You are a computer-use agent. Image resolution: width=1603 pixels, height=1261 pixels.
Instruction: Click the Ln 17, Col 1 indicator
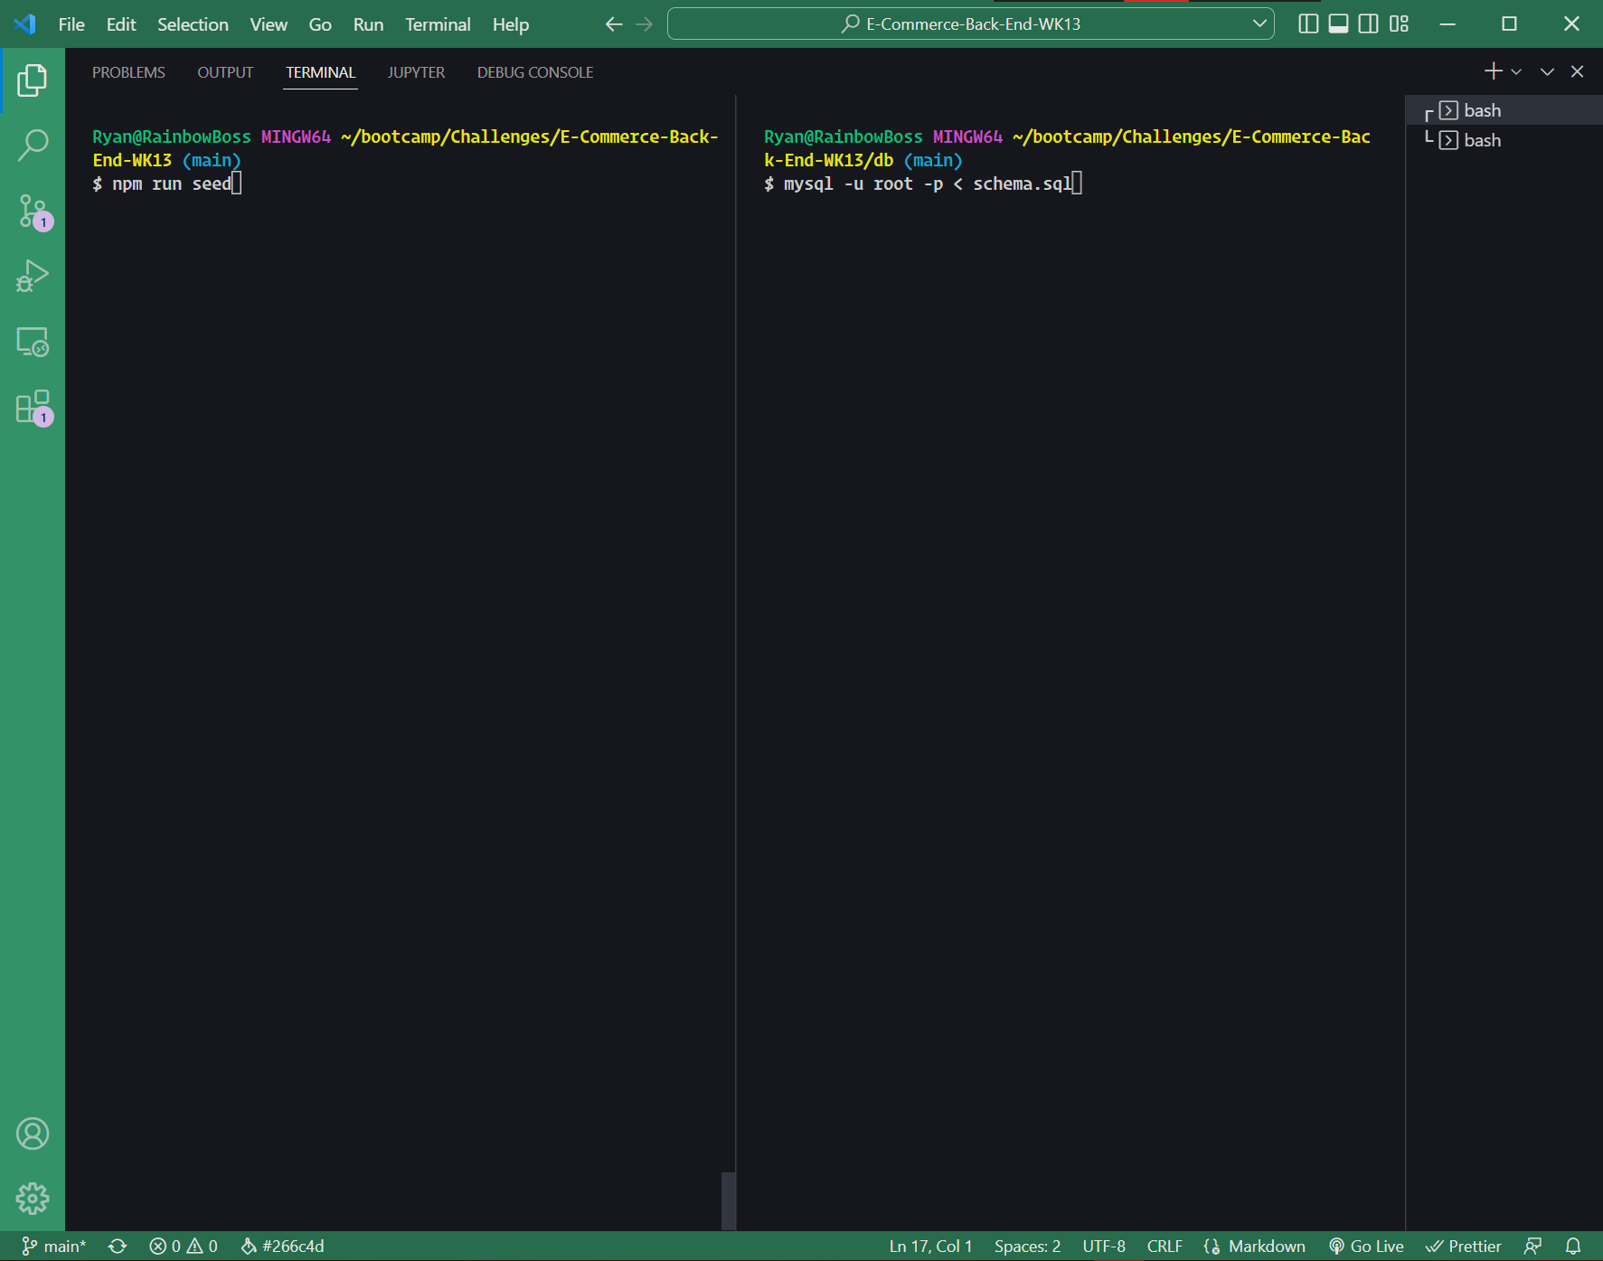pyautogui.click(x=929, y=1245)
